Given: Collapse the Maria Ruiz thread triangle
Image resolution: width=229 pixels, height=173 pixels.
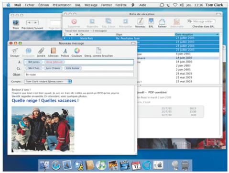Looking at the screenshot, I should (65, 38).
